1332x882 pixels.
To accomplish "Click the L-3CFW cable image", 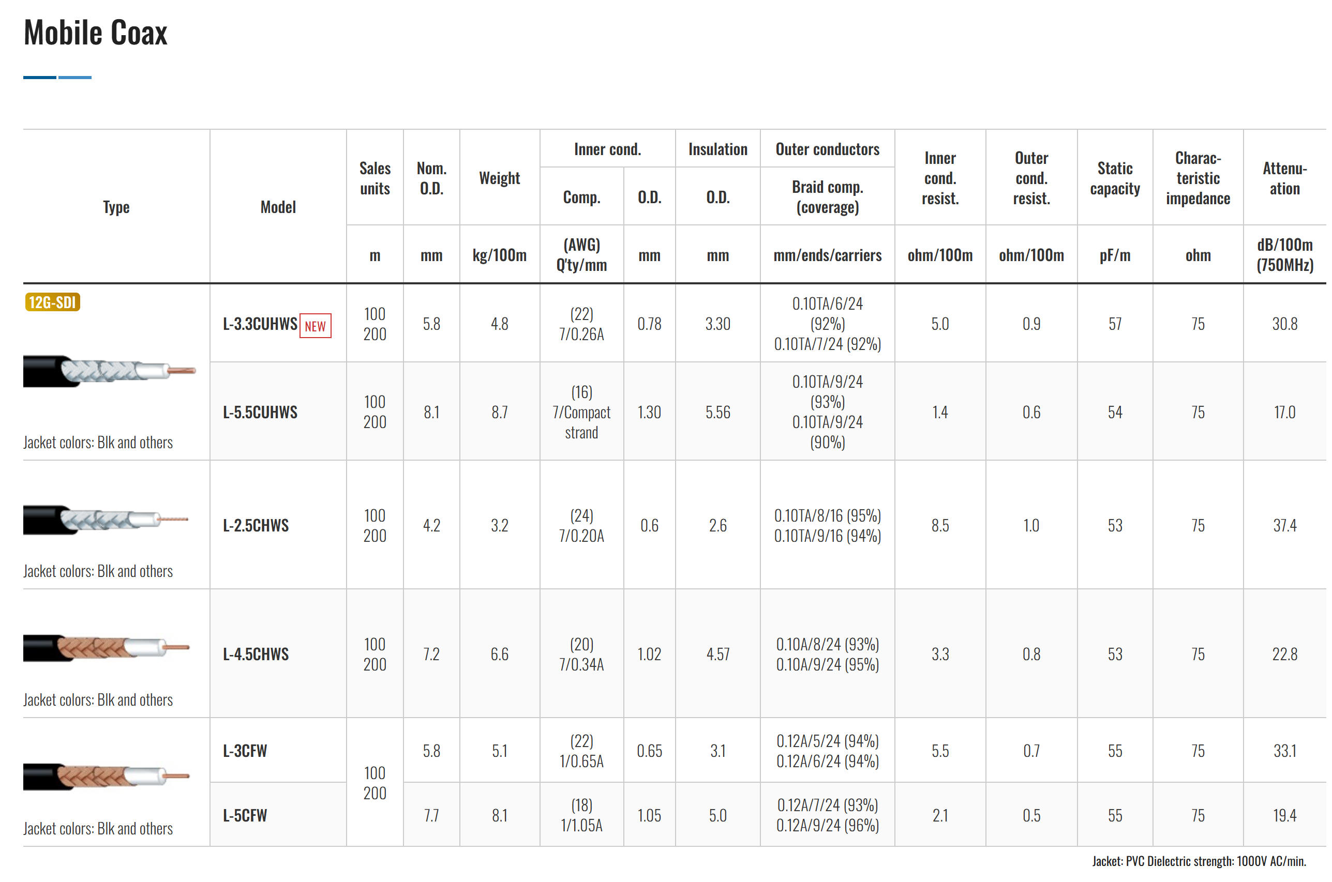I will point(105,777).
